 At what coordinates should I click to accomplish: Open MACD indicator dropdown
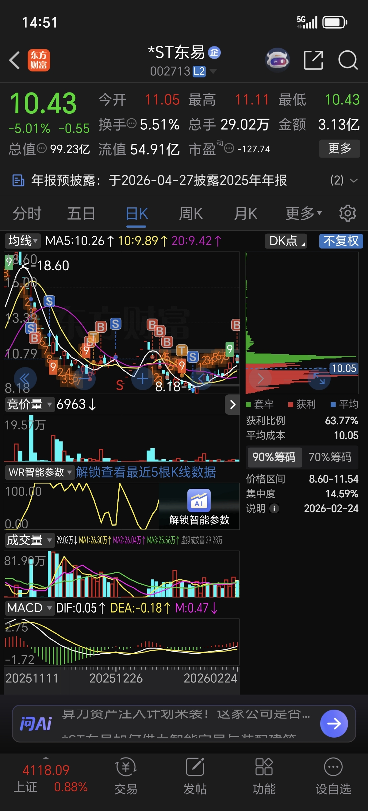pos(29,608)
